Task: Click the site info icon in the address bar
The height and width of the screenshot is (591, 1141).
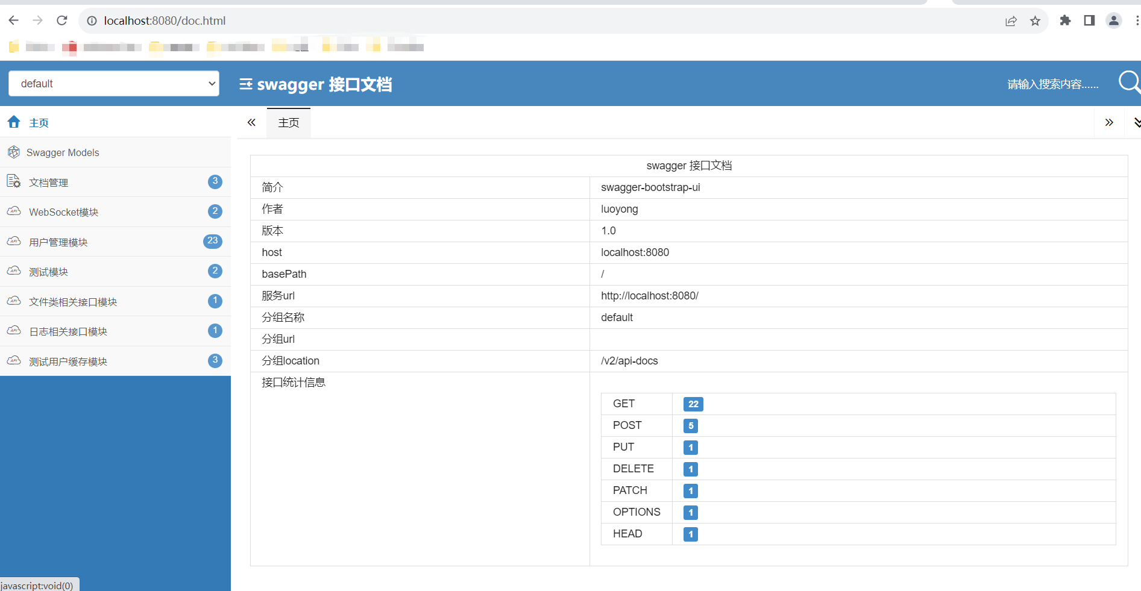Action: [x=92, y=21]
